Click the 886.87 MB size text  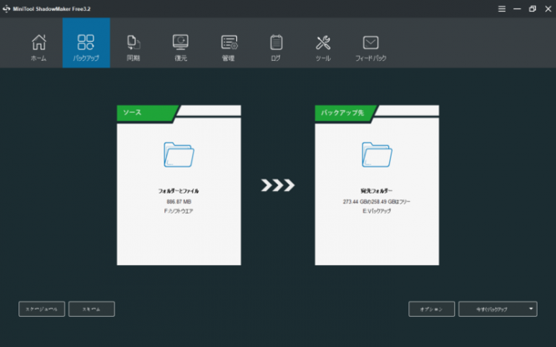[x=179, y=202]
